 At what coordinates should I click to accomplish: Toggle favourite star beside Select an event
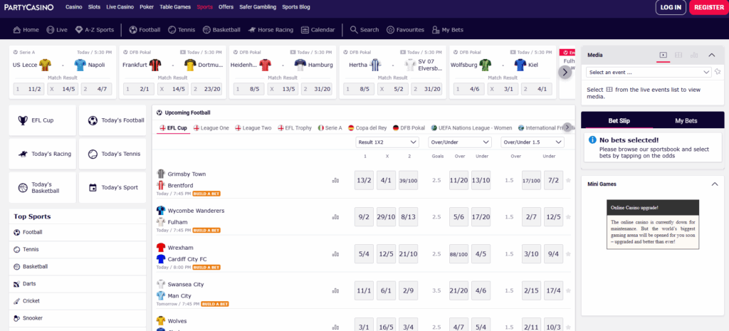point(718,72)
